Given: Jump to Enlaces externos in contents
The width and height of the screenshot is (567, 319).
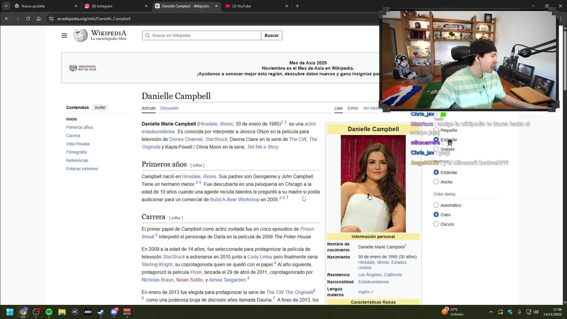Looking at the screenshot, I should pyautogui.click(x=82, y=169).
